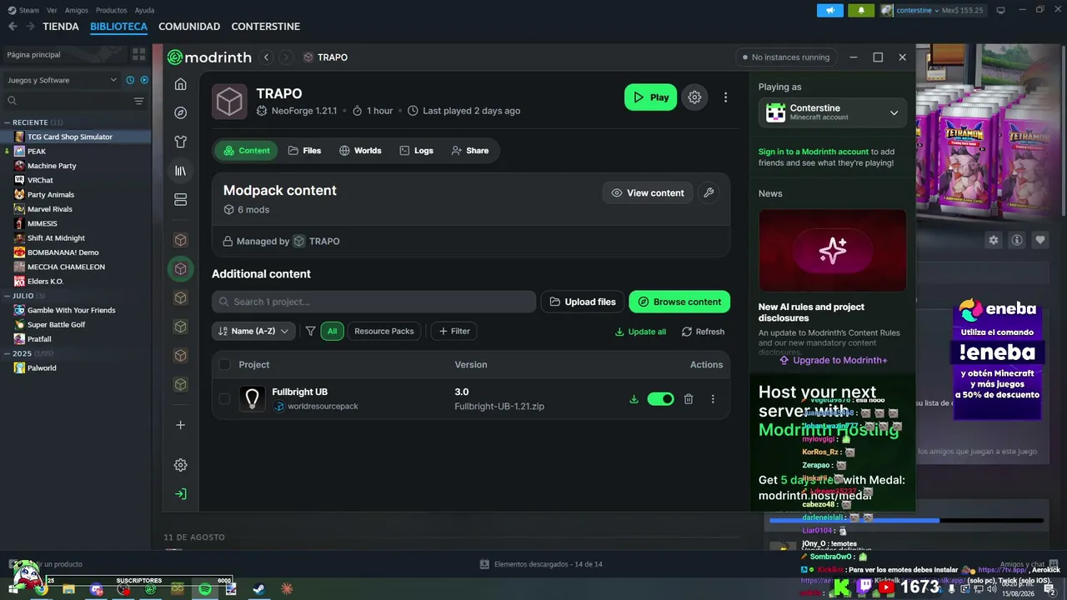Select the highlighted TRAPO instance cube in sidebar
Image resolution: width=1067 pixels, height=600 pixels.
(180, 269)
